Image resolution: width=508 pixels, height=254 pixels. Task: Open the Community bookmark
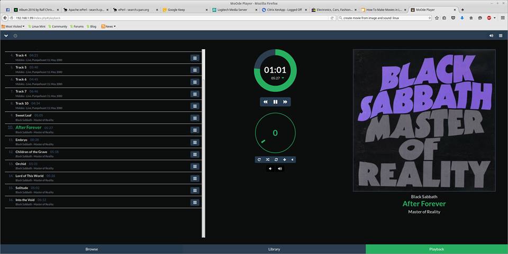[58, 26]
